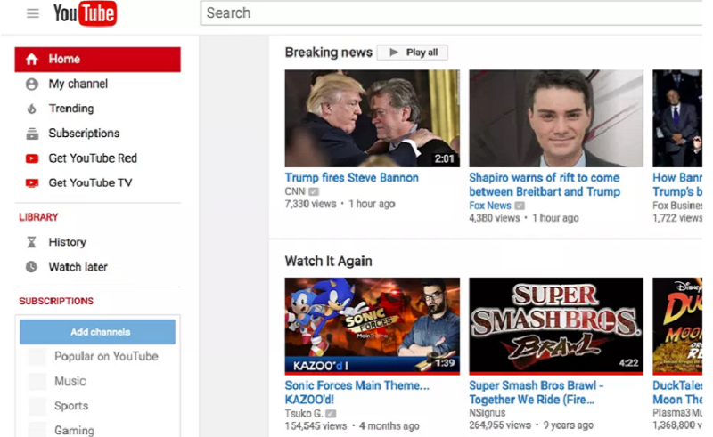Click the History hourglass icon
Screen dimensions: 713x437
31,242
